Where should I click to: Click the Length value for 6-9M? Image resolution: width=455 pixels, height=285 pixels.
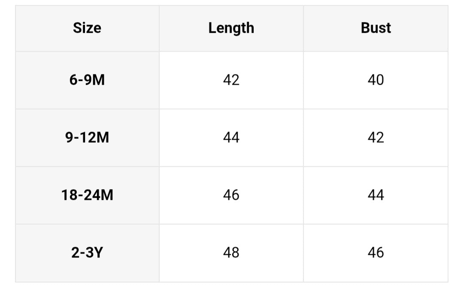coord(231,80)
